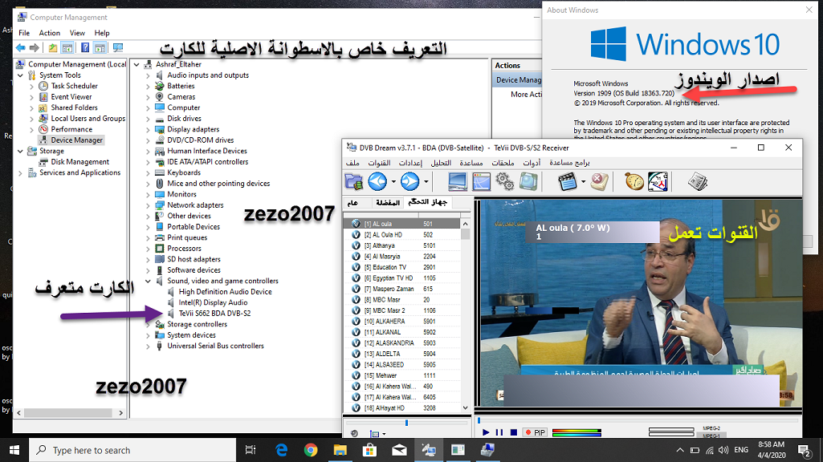Expand Services and Applications node
Screen dimensions: 823x462
point(20,172)
